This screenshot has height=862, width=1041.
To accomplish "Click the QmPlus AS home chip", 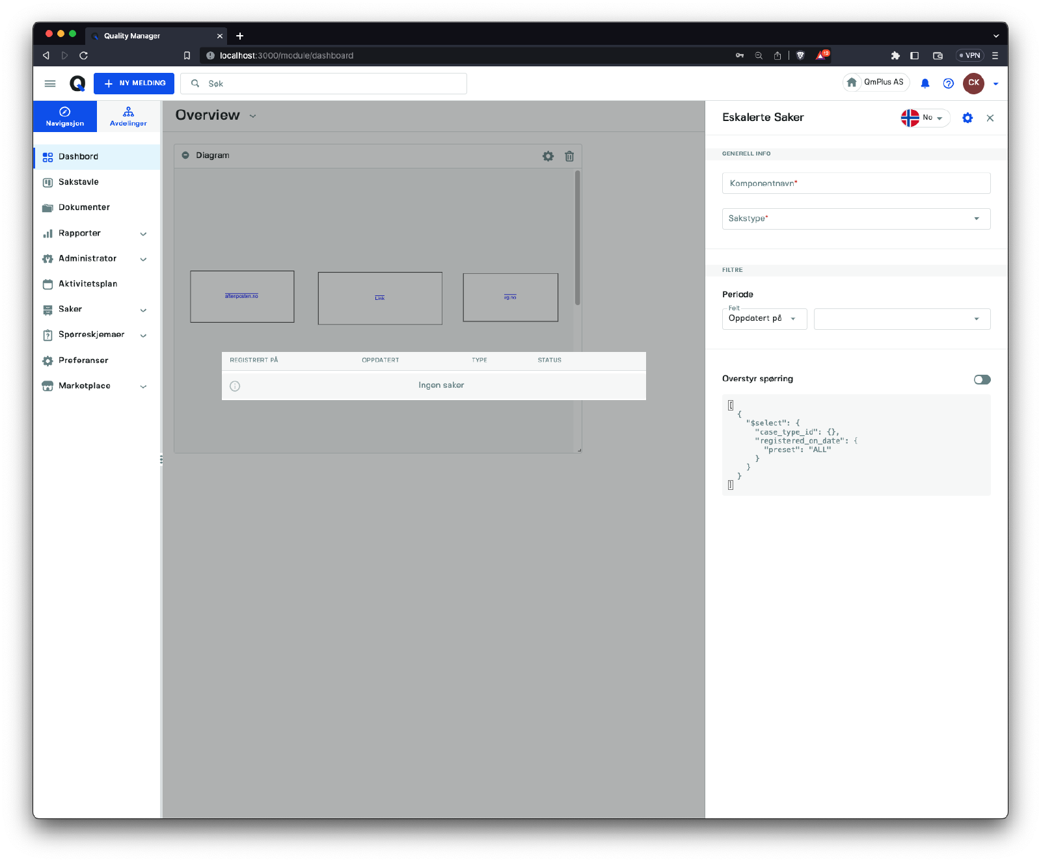I will [x=876, y=83].
